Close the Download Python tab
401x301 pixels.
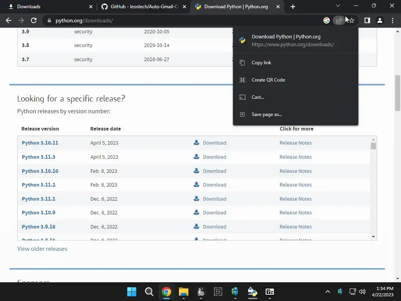click(278, 7)
